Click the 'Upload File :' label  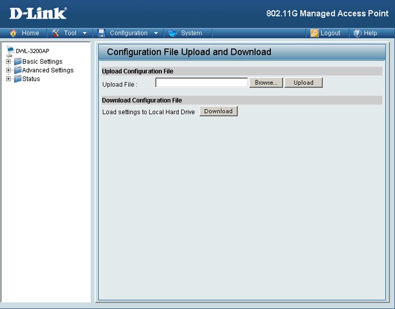[x=120, y=85]
